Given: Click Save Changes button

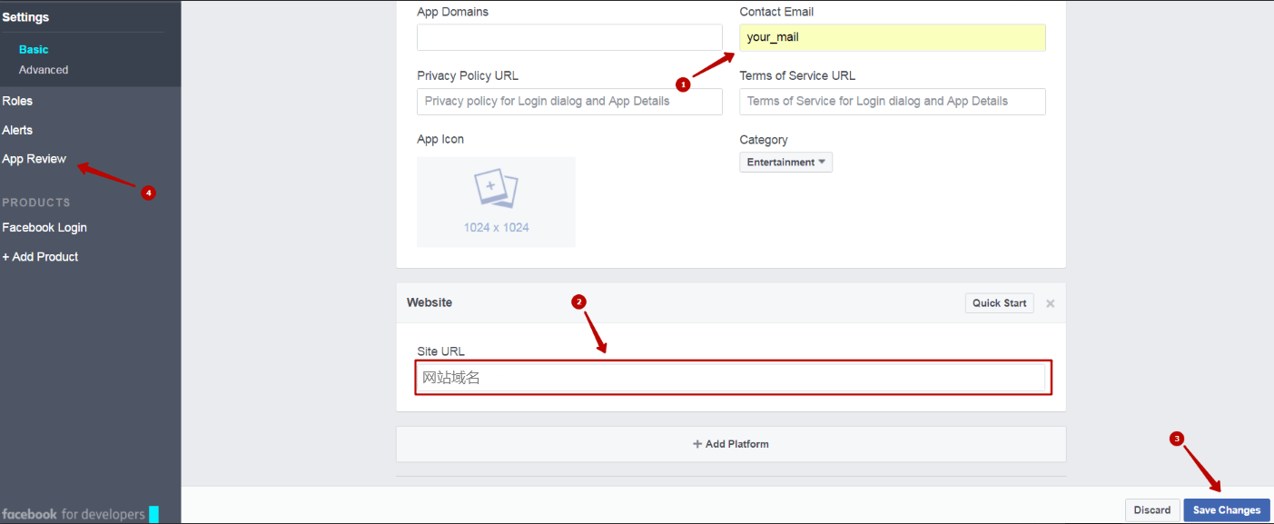Looking at the screenshot, I should (x=1227, y=510).
